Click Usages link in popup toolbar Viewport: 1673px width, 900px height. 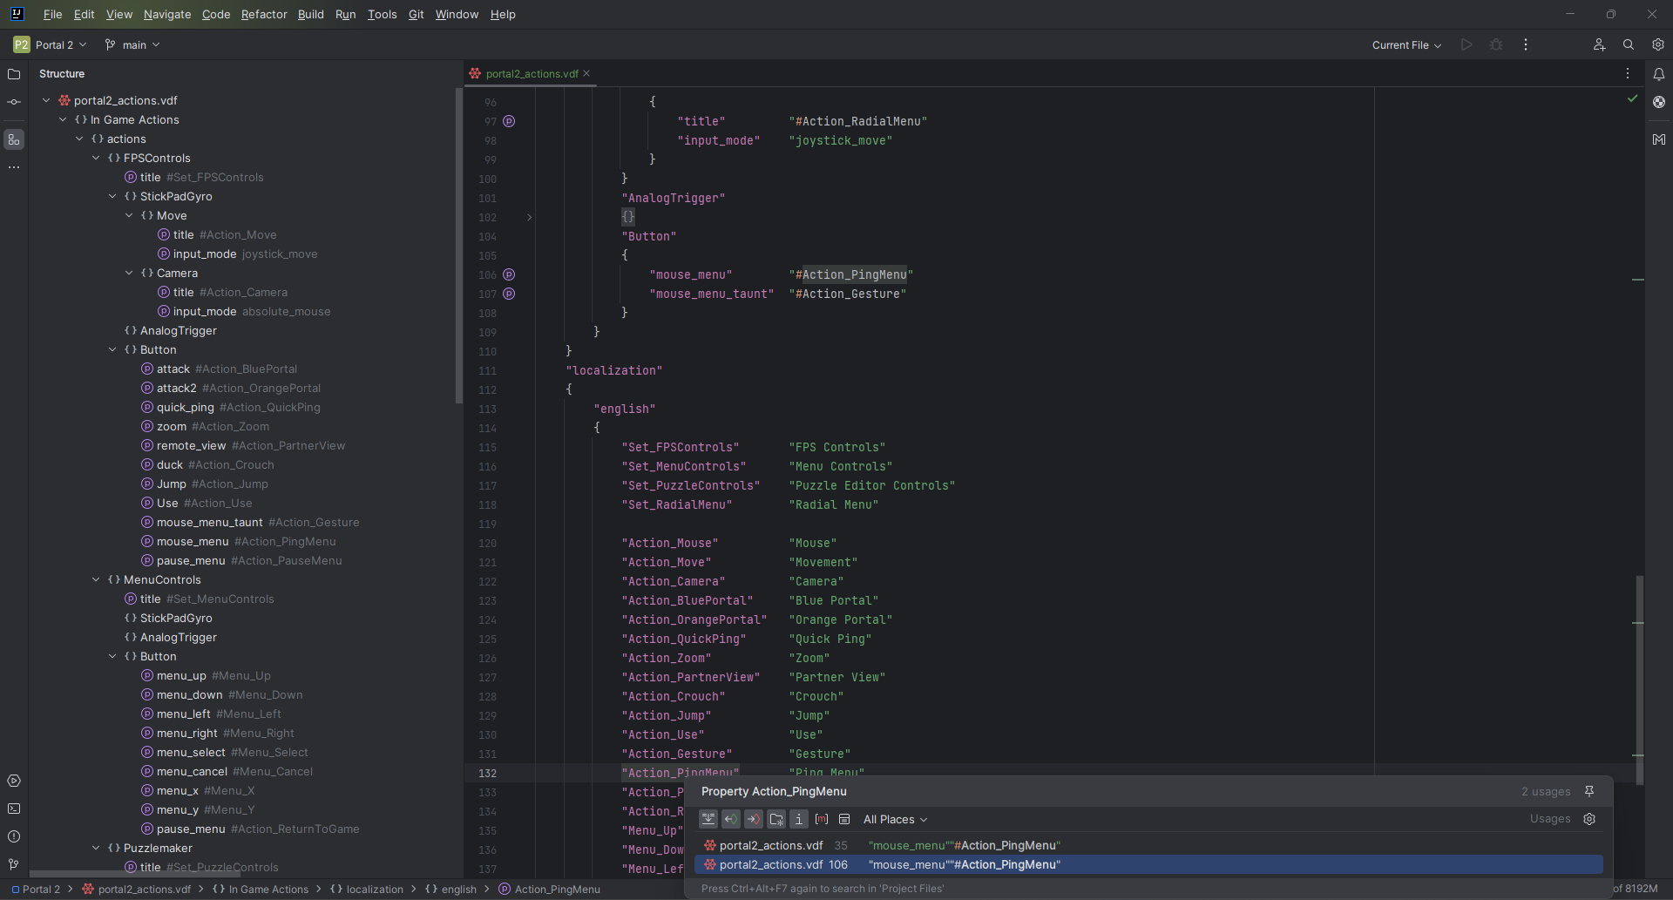(1550, 819)
